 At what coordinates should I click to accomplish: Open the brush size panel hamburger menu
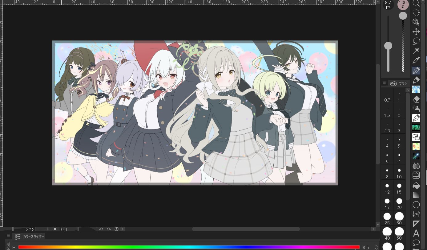[384, 83]
